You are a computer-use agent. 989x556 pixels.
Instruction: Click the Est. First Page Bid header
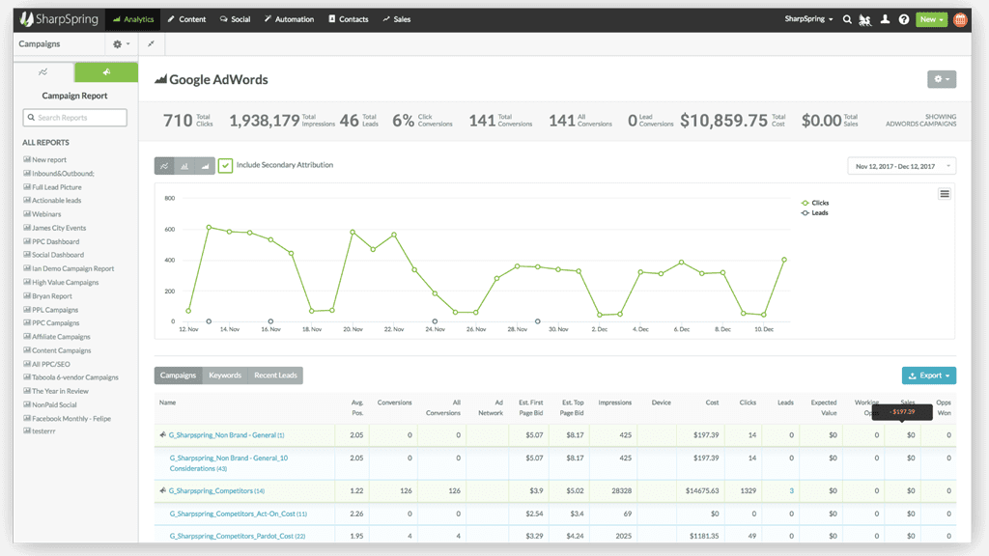point(530,408)
